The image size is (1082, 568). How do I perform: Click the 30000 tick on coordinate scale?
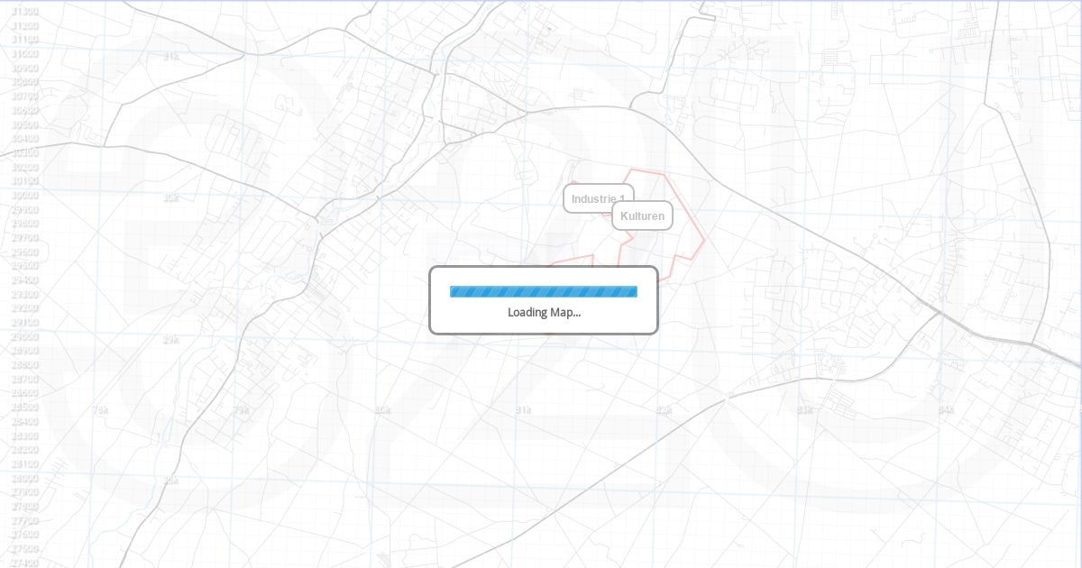coord(24,195)
